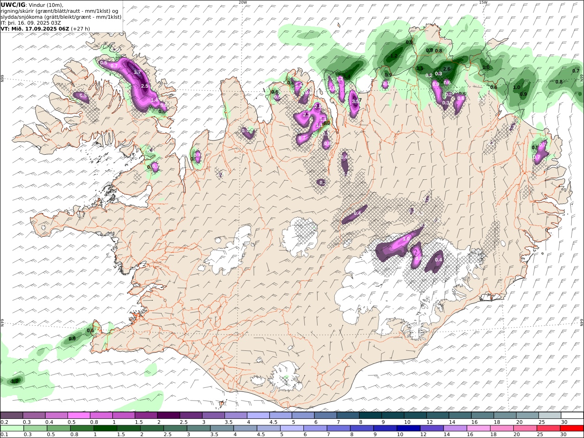Click the violet 12 mm rain legend swatch
The image size is (584, 438).
tap(432, 428)
